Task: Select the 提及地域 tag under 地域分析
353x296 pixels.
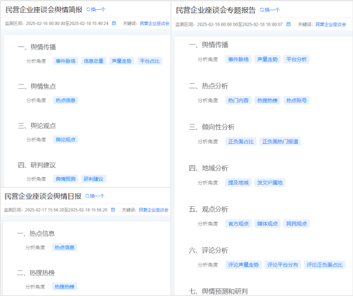Action: coord(238,182)
